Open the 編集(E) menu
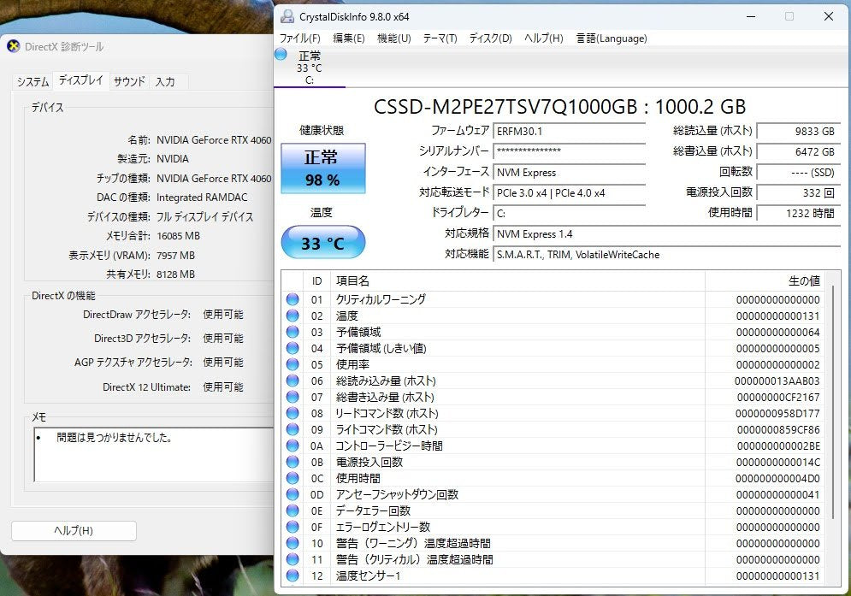Viewport: 851px width, 596px height. [348, 38]
